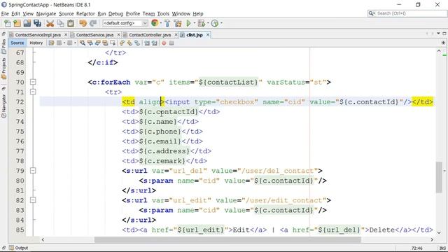Image resolution: width=448 pixels, height=252 pixels.
Task: Click the vertical scrollbar thumb
Action: coord(439,177)
